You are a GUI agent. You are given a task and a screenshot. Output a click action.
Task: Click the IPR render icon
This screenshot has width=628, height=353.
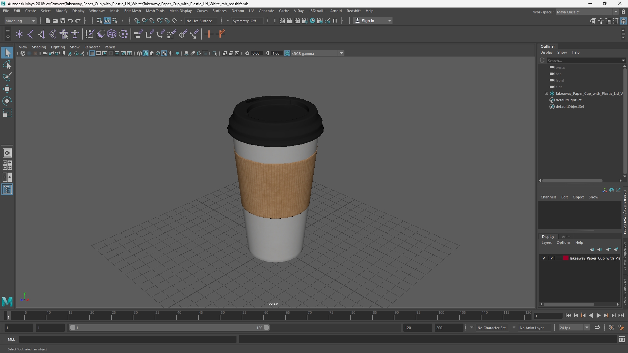[297, 21]
